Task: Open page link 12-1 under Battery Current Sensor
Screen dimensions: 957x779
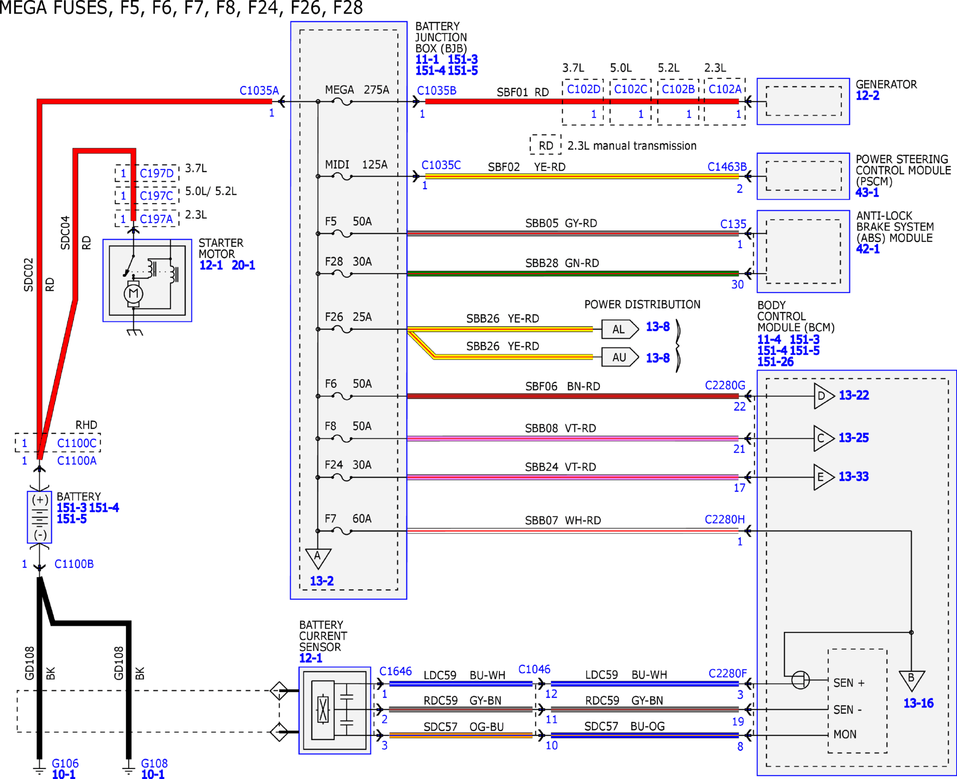Action: click(x=311, y=658)
